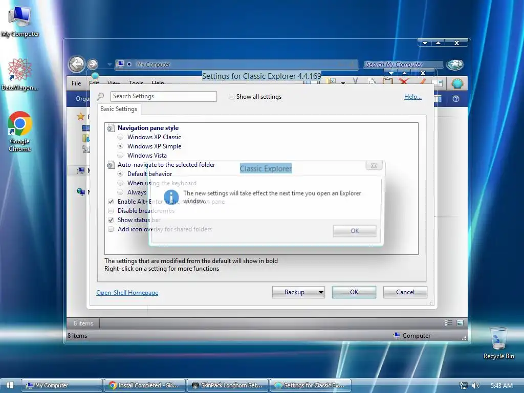Click the Favorites star icon in navigation pane

[80, 116]
